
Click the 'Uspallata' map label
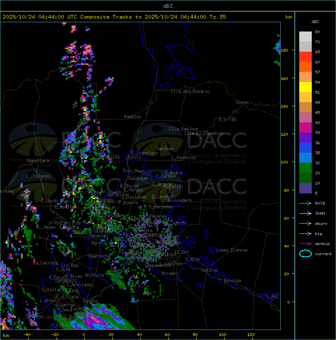[38, 161]
